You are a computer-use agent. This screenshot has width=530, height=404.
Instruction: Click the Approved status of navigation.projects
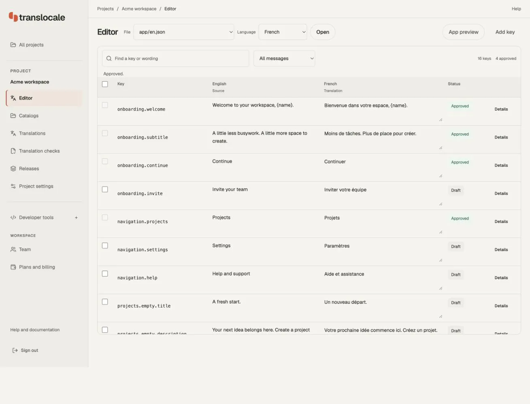(x=460, y=219)
